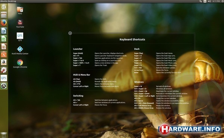This screenshot has height=138, width=224.
Task: Open the keyboard layout indicator
Action: coord(205,1)
